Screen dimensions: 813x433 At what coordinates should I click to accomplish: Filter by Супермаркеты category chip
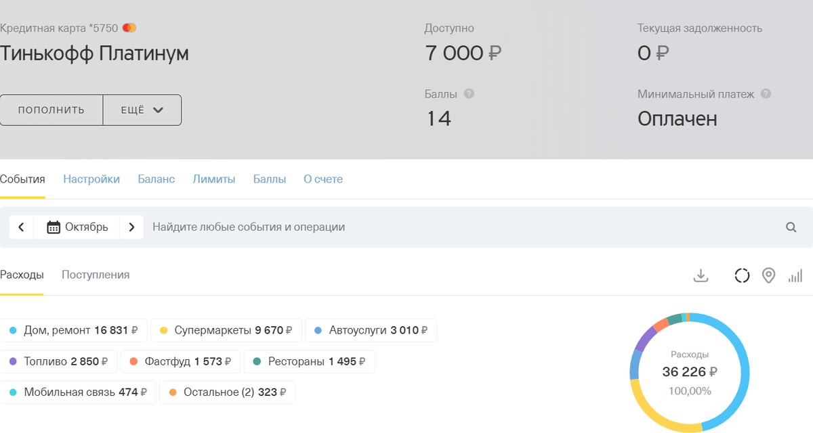pos(226,331)
